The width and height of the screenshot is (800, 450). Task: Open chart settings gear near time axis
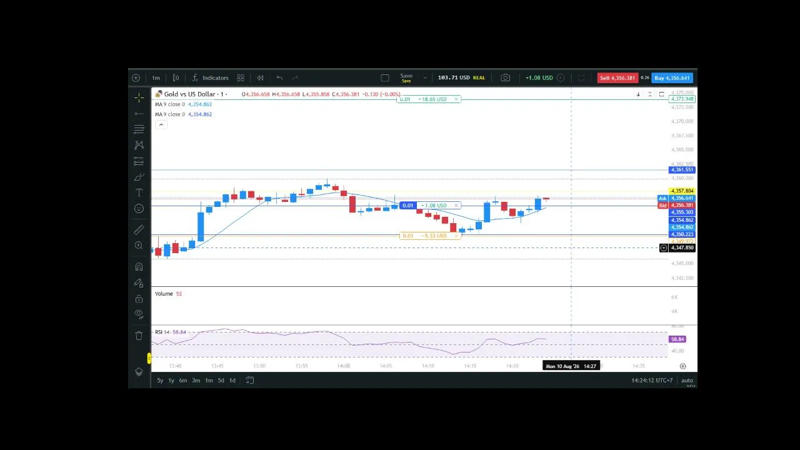coord(682,366)
